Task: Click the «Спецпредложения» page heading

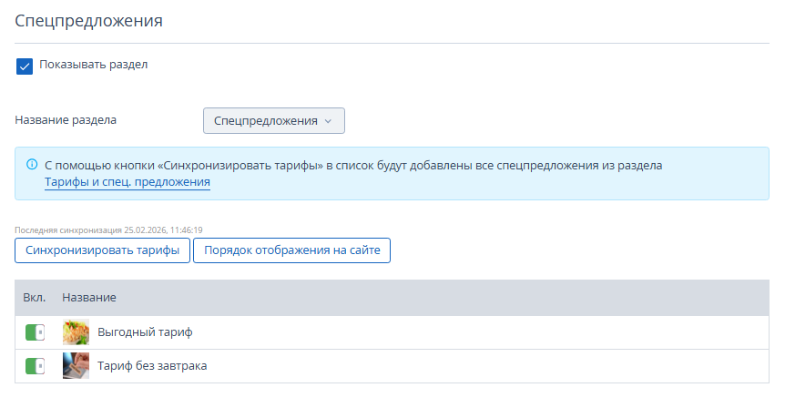Action: (89, 21)
